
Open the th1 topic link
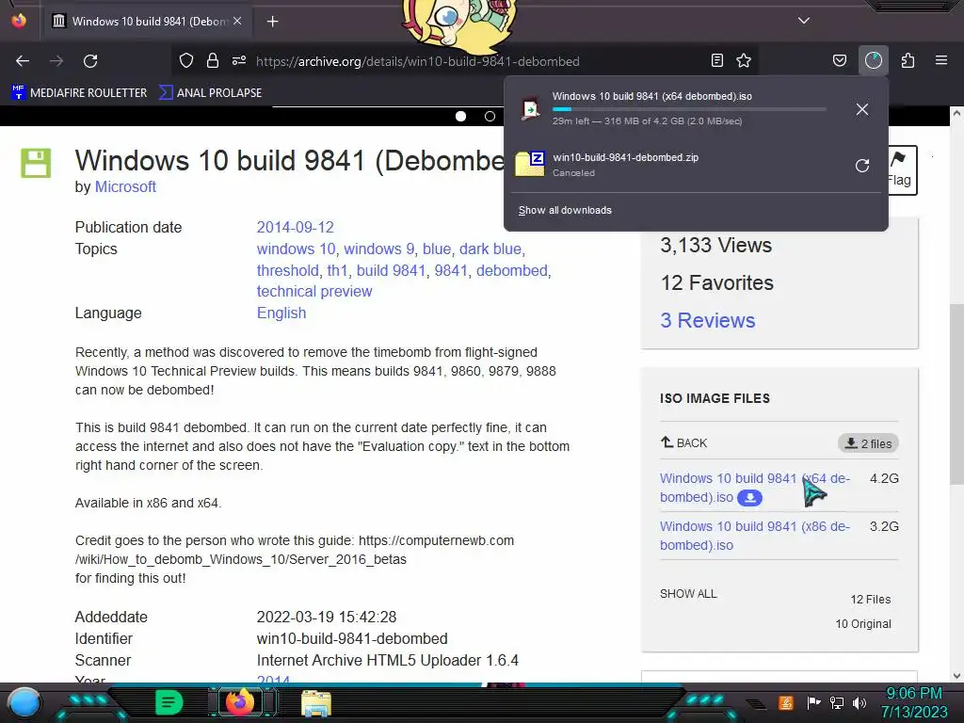[x=337, y=270]
